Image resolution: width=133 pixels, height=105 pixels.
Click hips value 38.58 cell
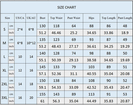click(x=91, y=60)
